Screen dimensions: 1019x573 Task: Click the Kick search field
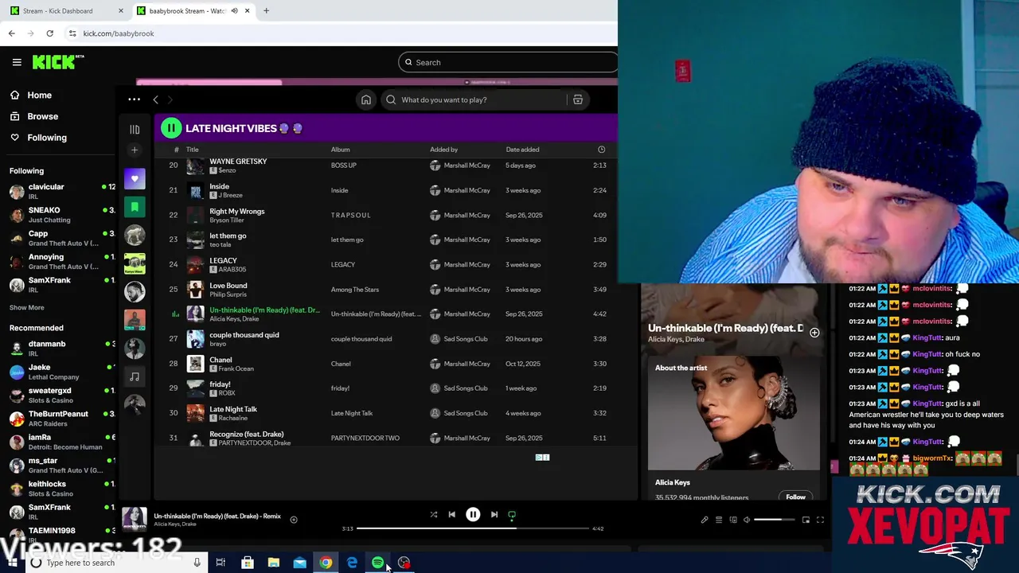508,62
